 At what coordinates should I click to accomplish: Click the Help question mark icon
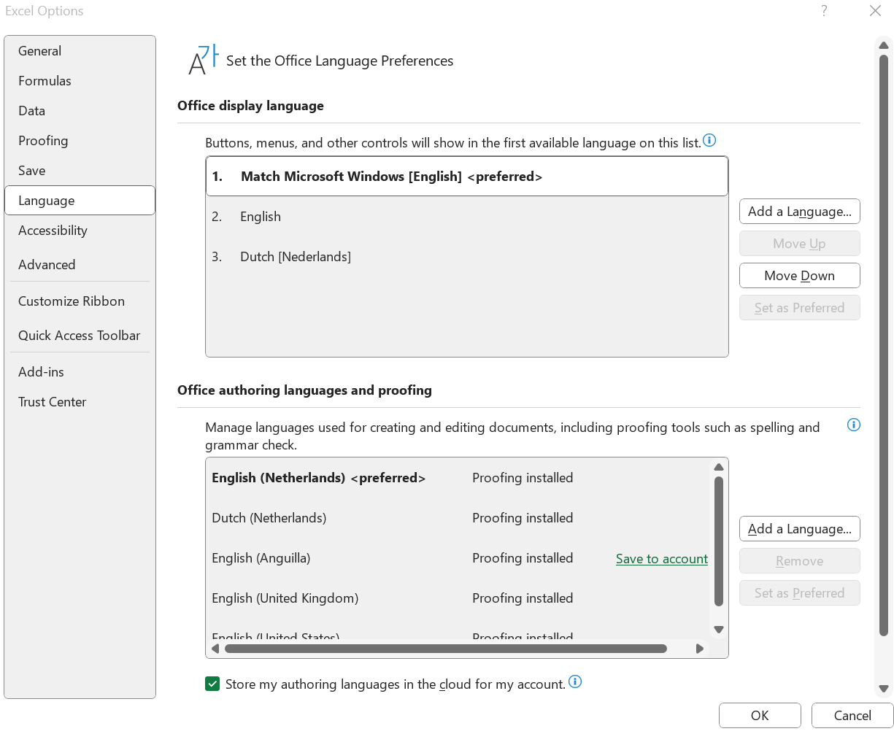[x=824, y=11]
